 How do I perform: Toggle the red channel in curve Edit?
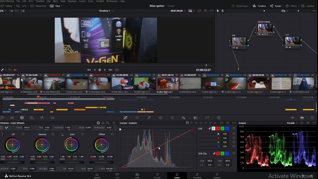(x=218, y=129)
